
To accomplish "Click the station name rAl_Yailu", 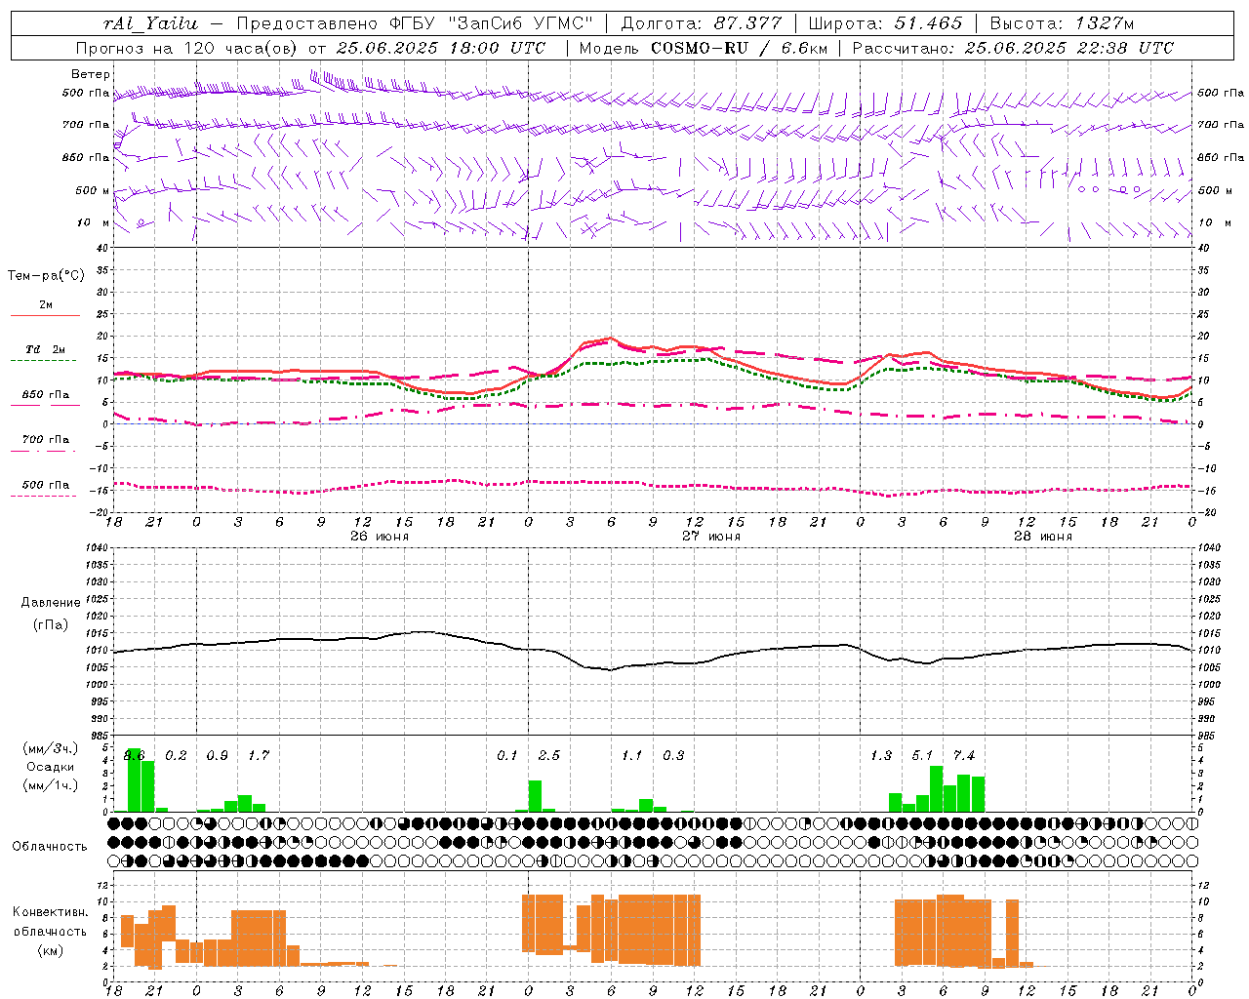I will pos(150,23).
